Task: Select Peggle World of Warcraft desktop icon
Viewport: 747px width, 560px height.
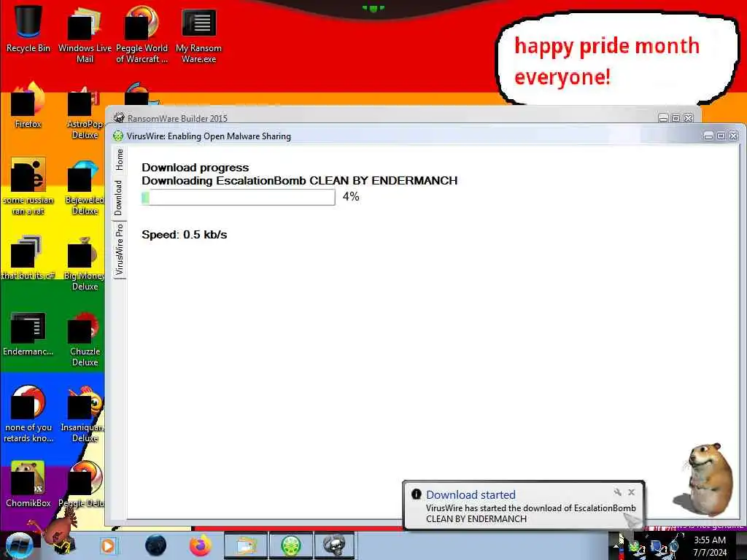Action: (142, 34)
